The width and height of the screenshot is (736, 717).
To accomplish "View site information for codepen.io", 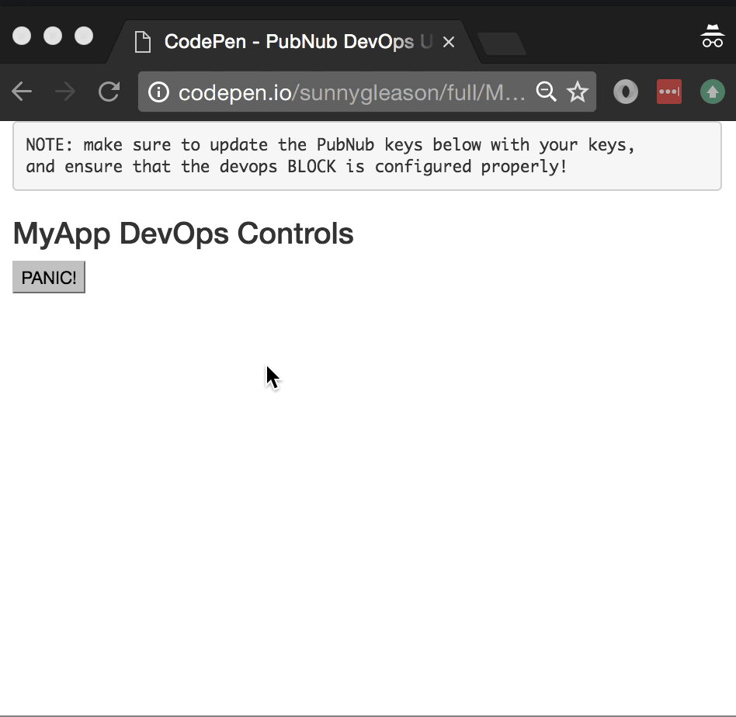I will [158, 92].
